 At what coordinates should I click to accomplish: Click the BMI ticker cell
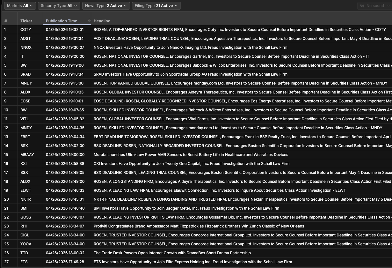point(24,208)
